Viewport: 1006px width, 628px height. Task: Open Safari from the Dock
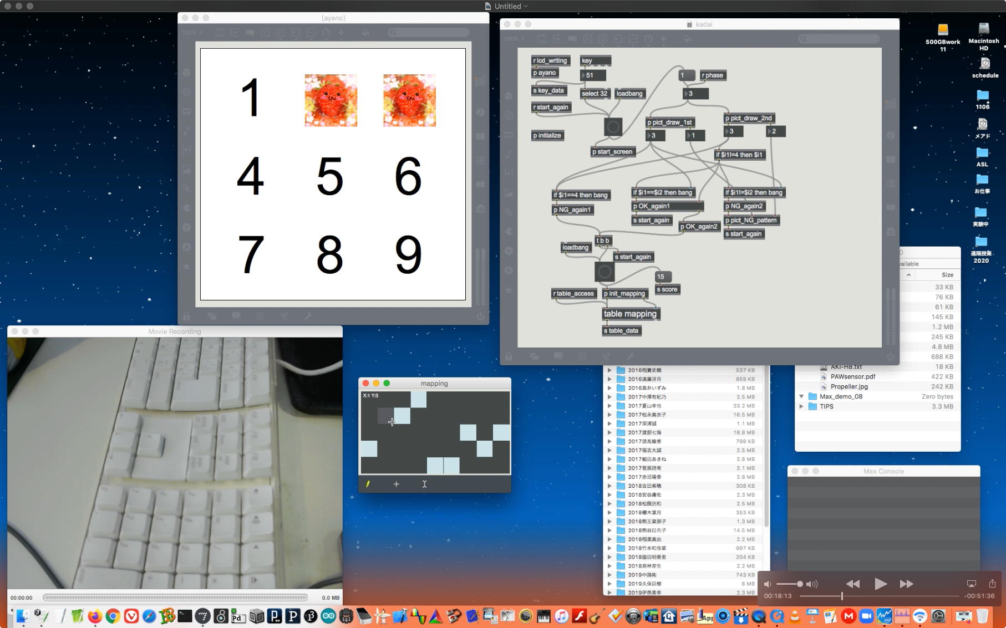click(x=149, y=616)
